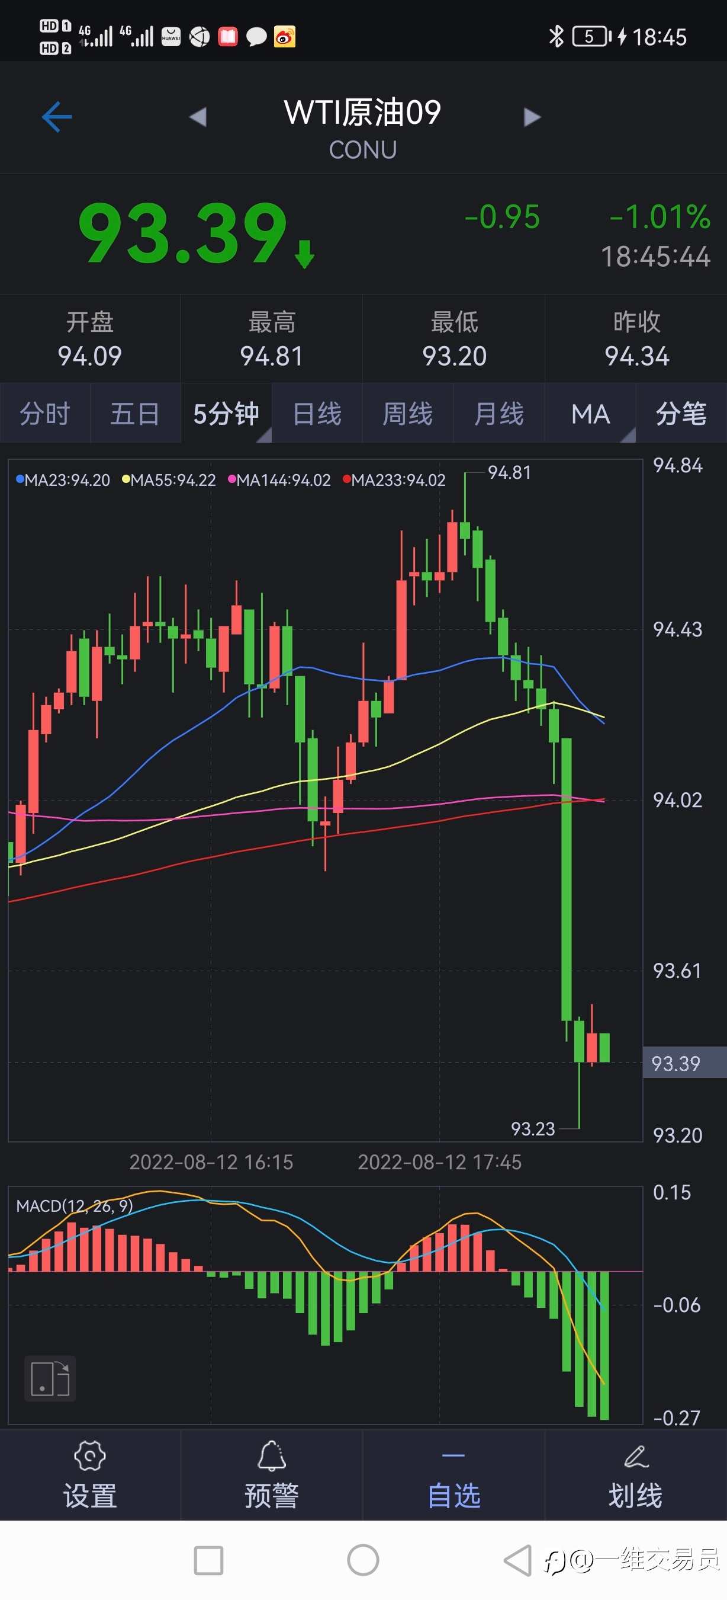Tap the red book notification icon
The width and height of the screenshot is (727, 1600).
point(228,37)
